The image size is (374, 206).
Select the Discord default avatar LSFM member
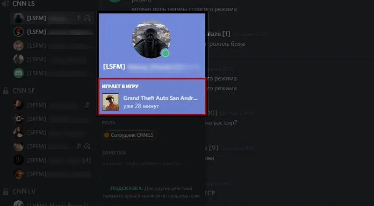click(52, 73)
